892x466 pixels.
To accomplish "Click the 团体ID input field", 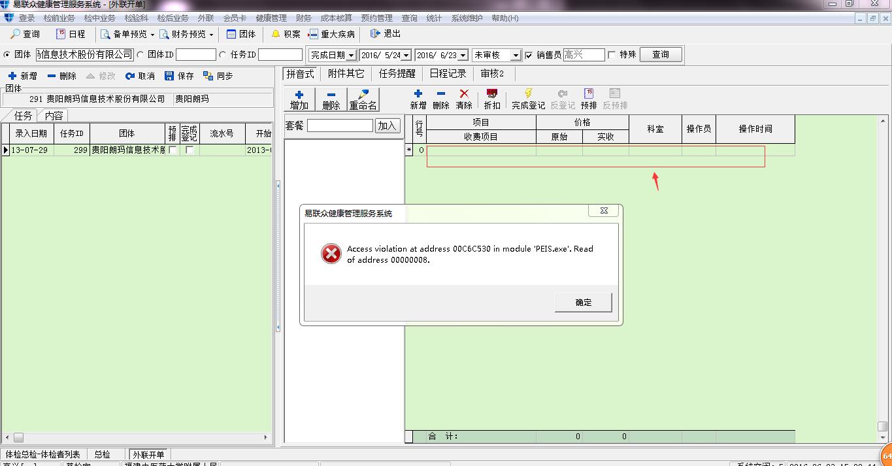I will 195,55.
